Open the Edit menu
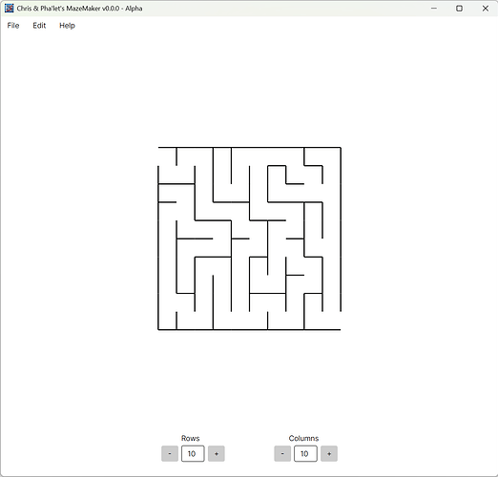 pyautogui.click(x=39, y=26)
